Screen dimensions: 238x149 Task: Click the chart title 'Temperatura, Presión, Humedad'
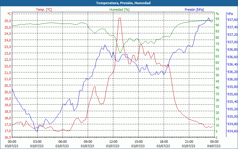tap(123, 3)
